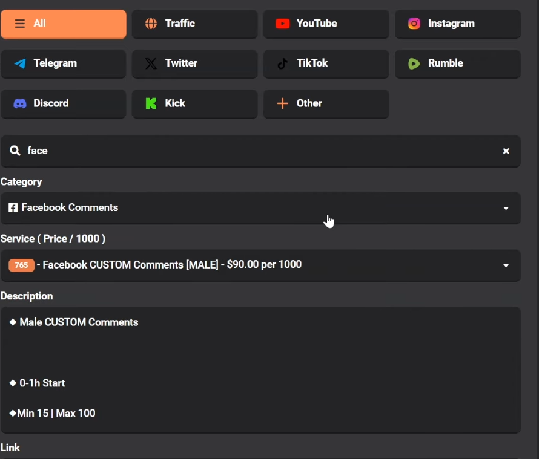Select the All category filter
539x459 pixels.
[x=64, y=24]
